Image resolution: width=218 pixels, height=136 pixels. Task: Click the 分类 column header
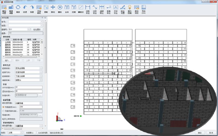(7, 40)
